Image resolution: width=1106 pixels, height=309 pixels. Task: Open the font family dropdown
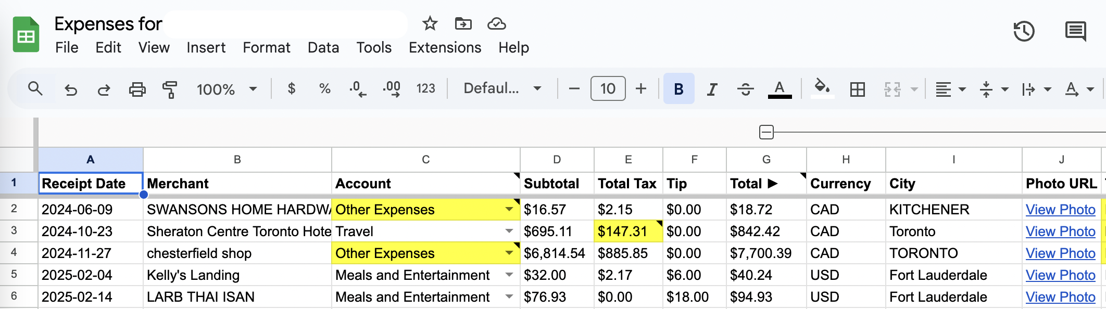tap(502, 88)
